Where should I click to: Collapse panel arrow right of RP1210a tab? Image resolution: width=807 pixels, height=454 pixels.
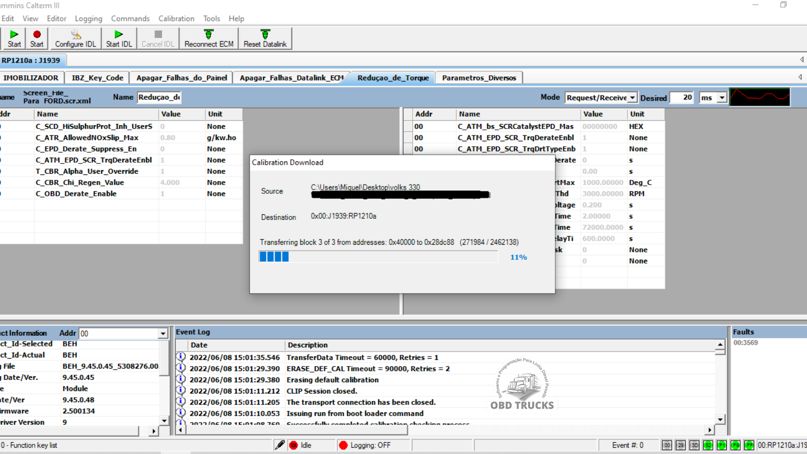pyautogui.click(x=802, y=60)
